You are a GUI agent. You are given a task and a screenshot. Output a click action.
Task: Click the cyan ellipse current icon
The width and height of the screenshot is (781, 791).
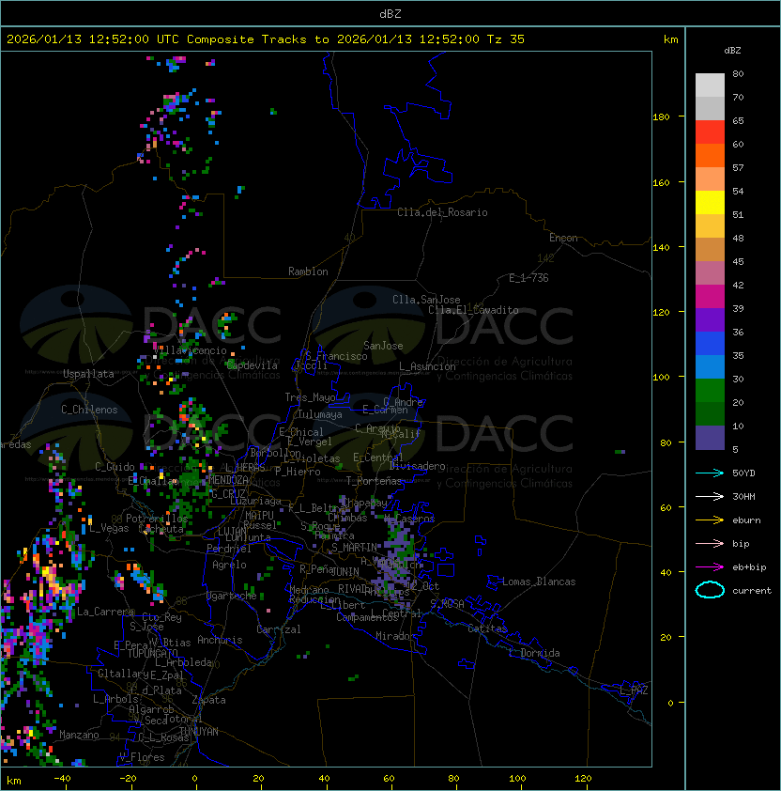(710, 590)
